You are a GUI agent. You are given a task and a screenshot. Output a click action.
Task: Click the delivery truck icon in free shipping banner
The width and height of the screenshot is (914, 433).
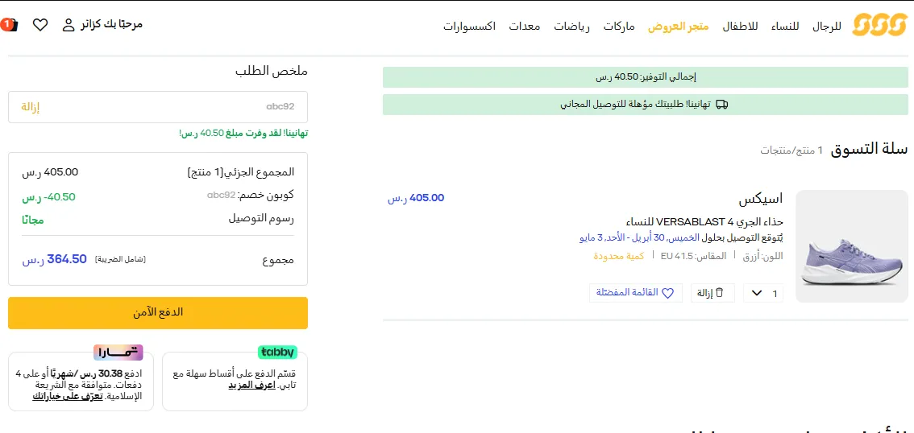[x=721, y=105]
